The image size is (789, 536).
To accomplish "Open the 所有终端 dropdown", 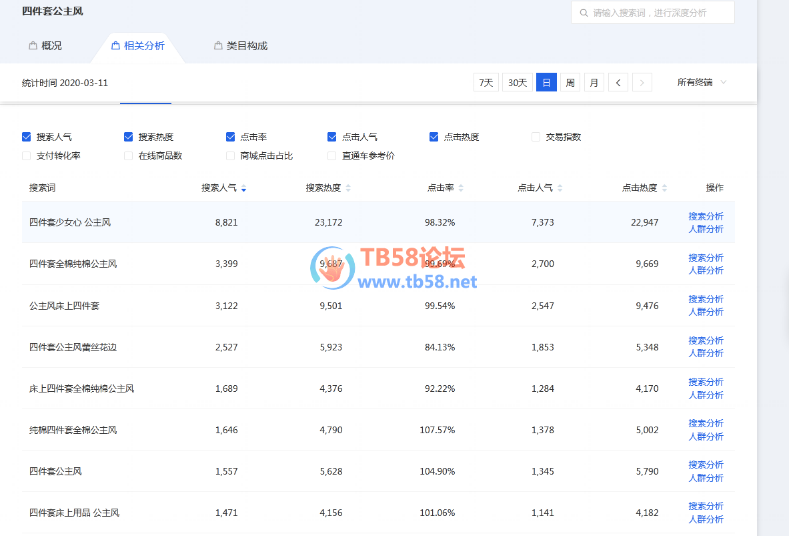I will 702,83.
